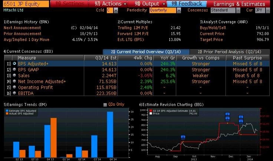Image resolution: width=273 pixels, height=161 pixels.
Task: Expand the Cur JPY currency dropdown arrow
Action: [268, 10]
